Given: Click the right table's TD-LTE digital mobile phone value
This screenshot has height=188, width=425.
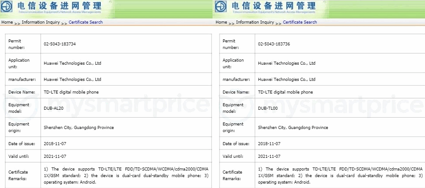Looking at the screenshot, I should pos(285,92).
